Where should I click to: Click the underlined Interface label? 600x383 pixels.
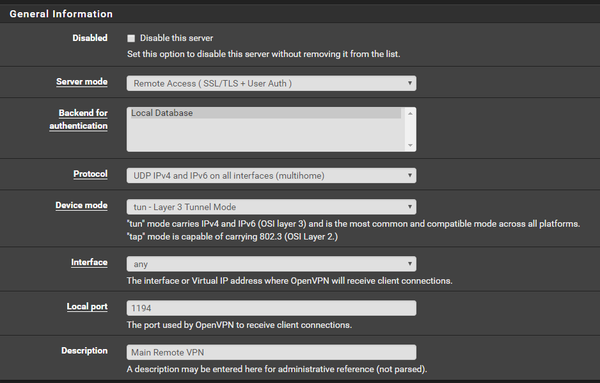[89, 263]
